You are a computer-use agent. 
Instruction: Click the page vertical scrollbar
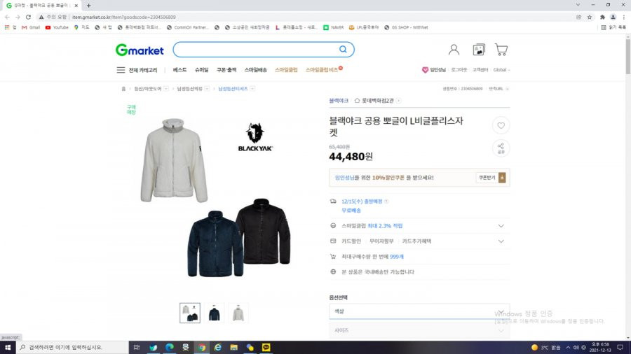click(627, 56)
